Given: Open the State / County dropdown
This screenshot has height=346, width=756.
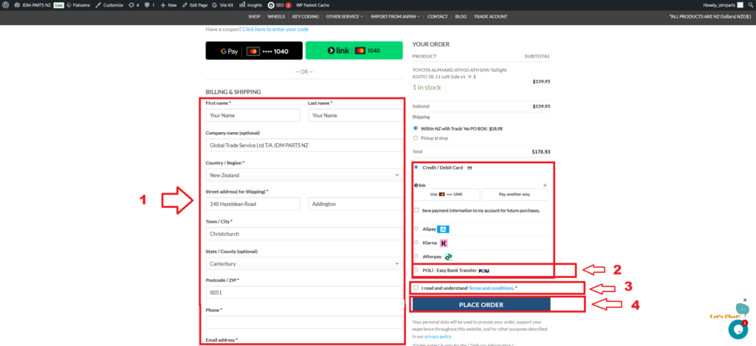Looking at the screenshot, I should coord(304,263).
